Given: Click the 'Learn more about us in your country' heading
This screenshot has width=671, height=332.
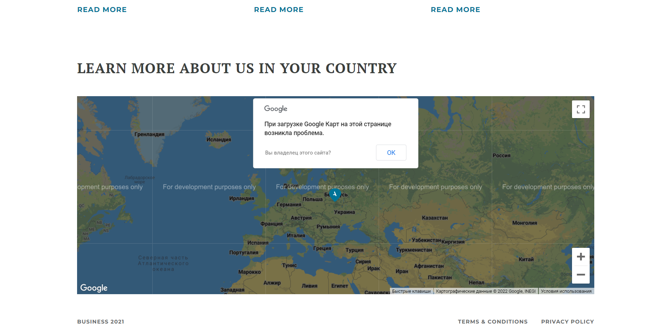Looking at the screenshot, I should [237, 68].
